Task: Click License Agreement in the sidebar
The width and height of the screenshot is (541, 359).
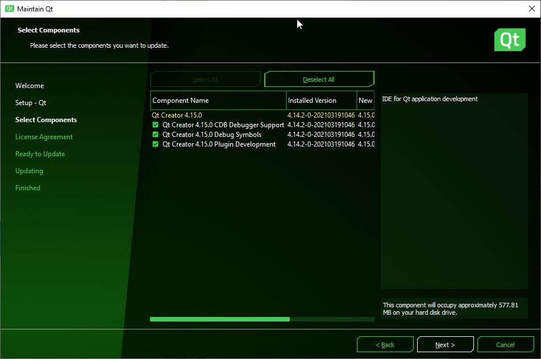Action: (x=44, y=137)
